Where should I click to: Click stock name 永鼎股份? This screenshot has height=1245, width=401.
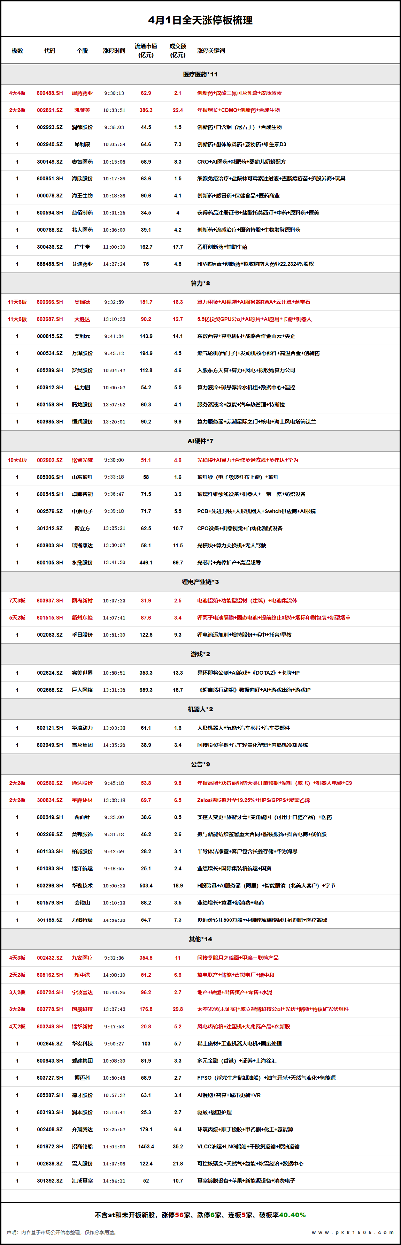coord(82,563)
